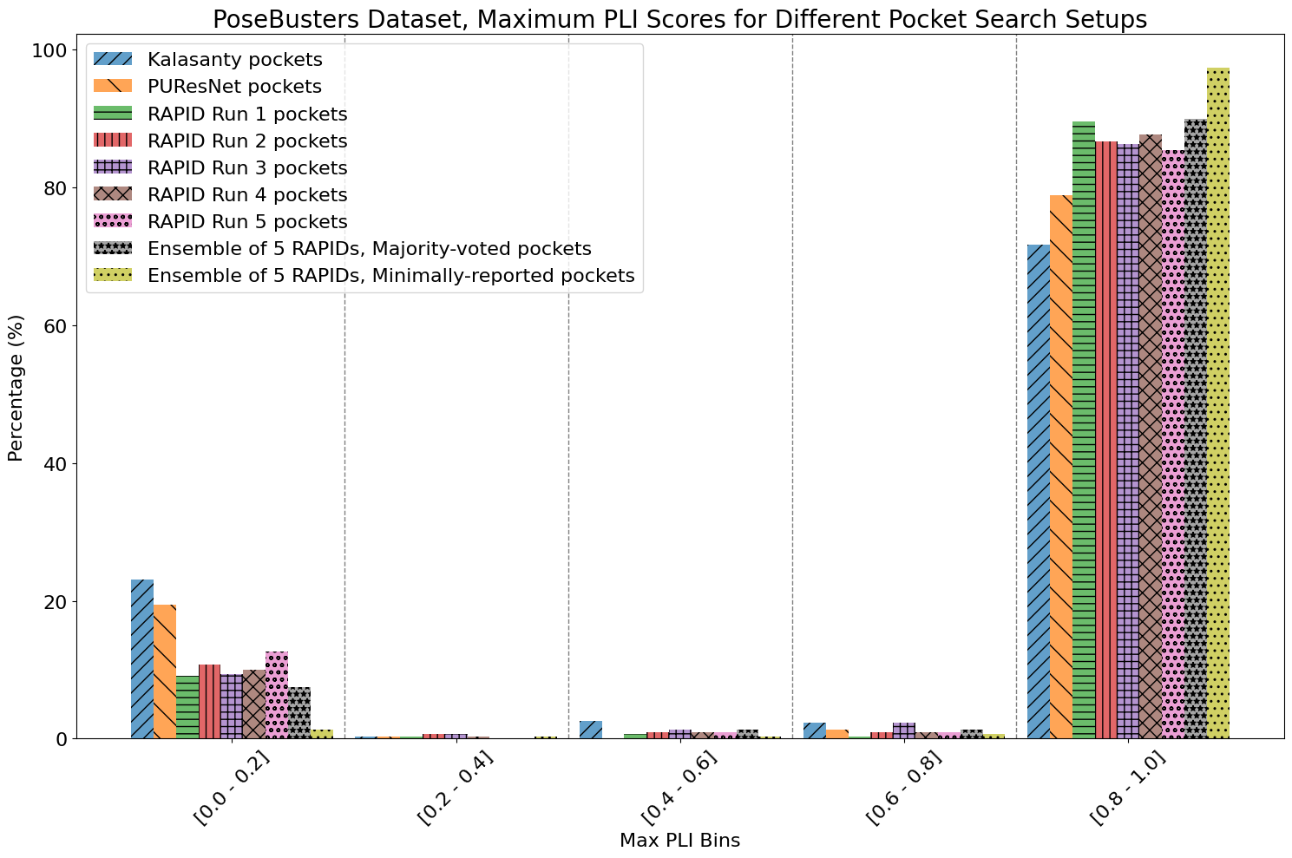The width and height of the screenshot is (1292, 858).
Task: Click the PUResNet pockets legend swatch
Action: [113, 86]
